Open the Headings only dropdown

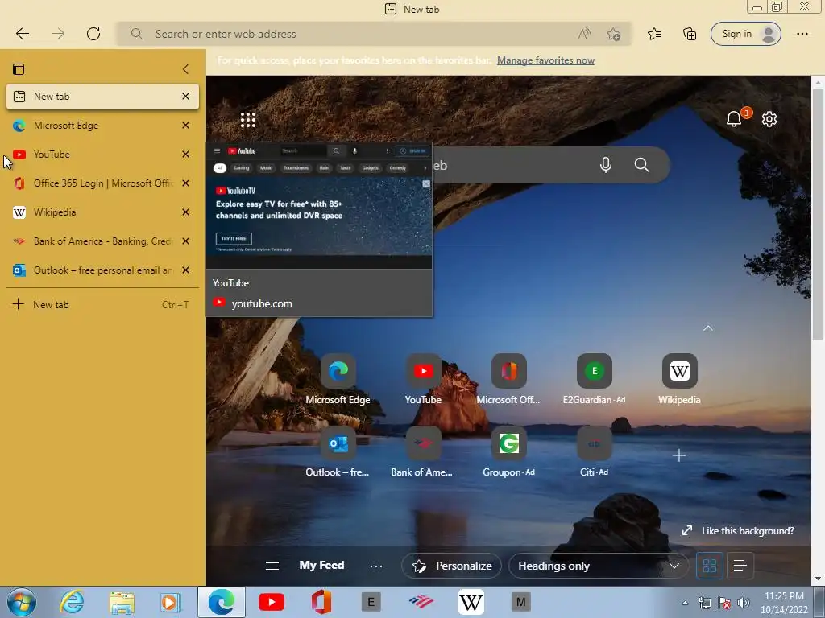point(599,566)
